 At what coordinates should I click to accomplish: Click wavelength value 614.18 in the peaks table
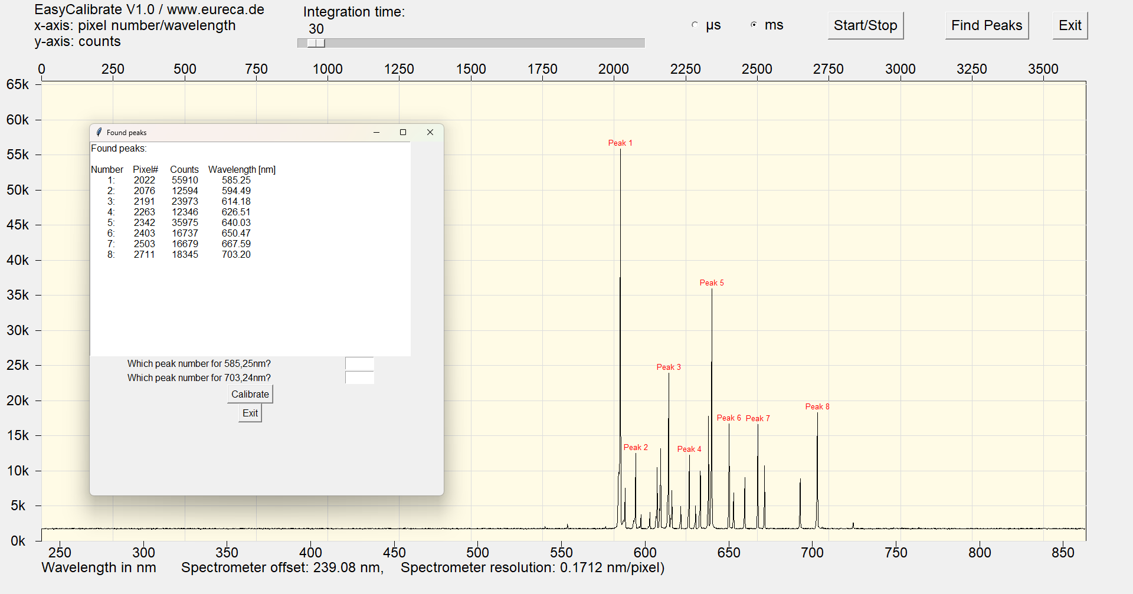click(x=236, y=201)
